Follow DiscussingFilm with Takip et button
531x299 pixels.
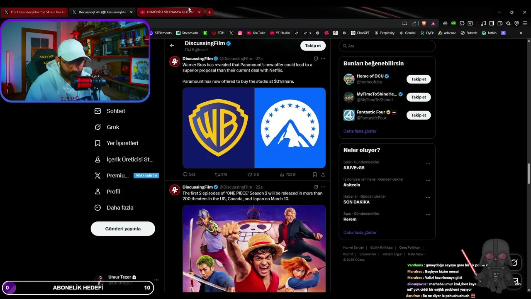click(x=313, y=46)
